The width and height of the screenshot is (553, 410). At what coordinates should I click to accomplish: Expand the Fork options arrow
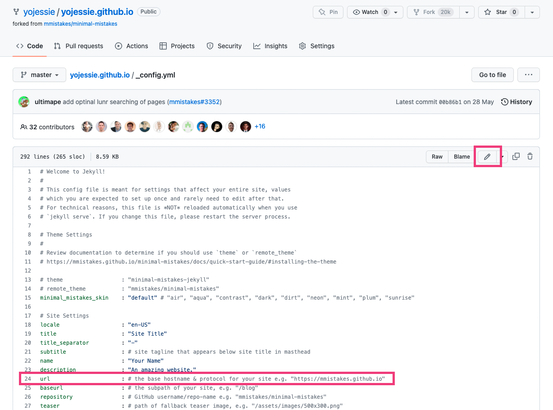pyautogui.click(x=466, y=12)
